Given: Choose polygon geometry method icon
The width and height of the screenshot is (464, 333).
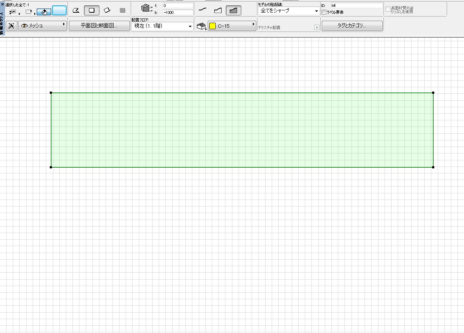Looking at the screenshot, I should tap(76, 10).
